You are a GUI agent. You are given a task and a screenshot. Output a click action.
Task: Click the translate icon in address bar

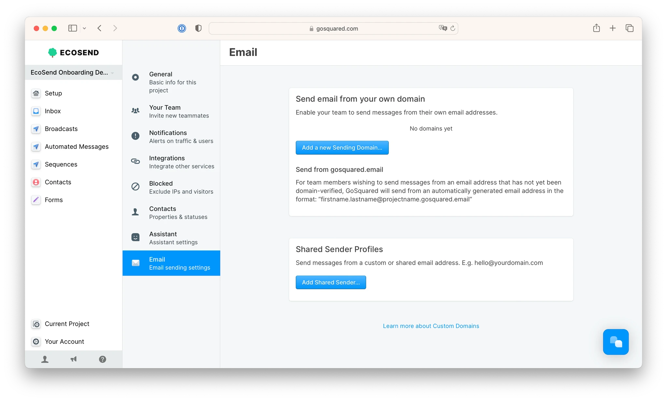443,28
